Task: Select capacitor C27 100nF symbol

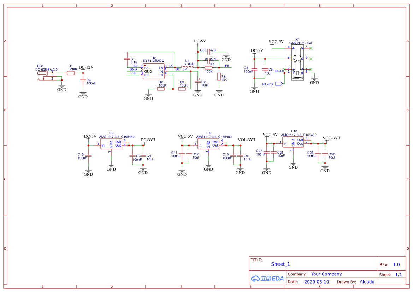Action: [x=267, y=153]
